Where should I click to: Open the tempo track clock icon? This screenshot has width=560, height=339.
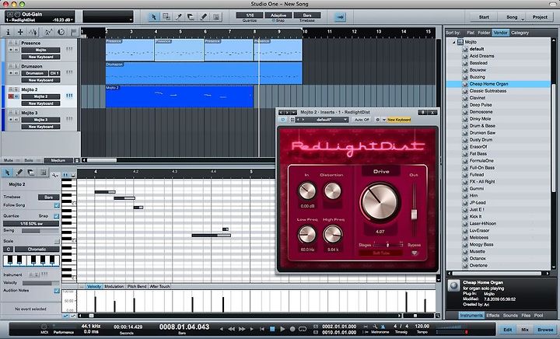coord(61,32)
